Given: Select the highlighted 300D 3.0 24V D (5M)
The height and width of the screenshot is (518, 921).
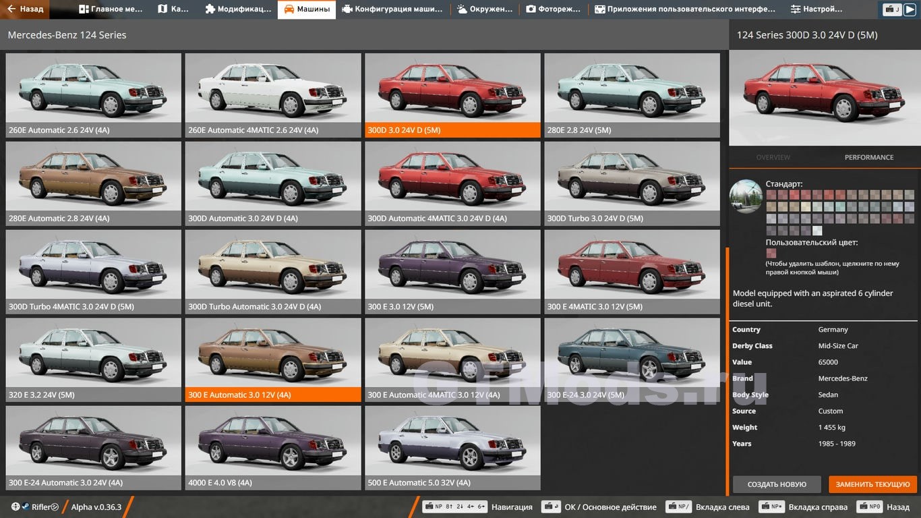Looking at the screenshot, I should (452, 95).
